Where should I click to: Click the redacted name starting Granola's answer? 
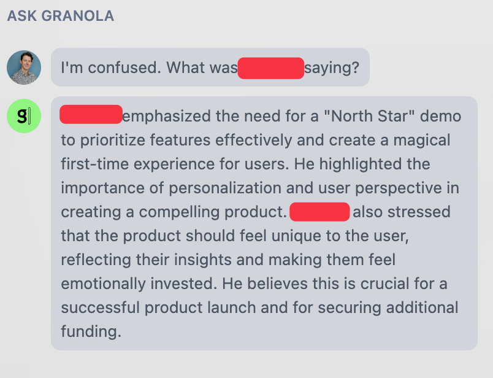tap(91, 115)
